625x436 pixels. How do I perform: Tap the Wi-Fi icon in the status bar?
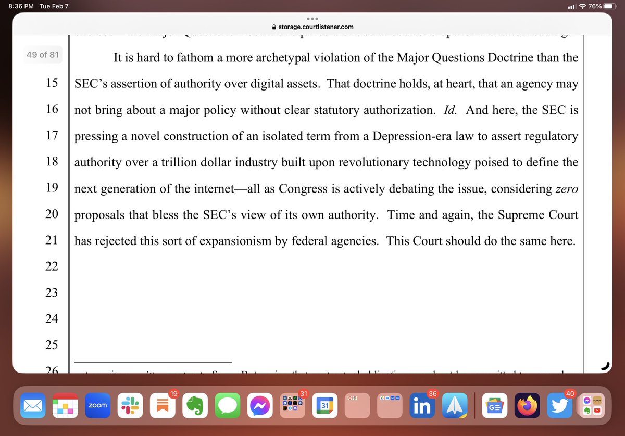point(582,6)
